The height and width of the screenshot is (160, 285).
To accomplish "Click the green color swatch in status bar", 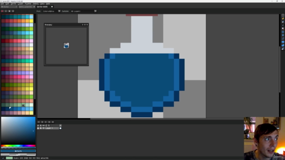I will [x=9, y=158].
